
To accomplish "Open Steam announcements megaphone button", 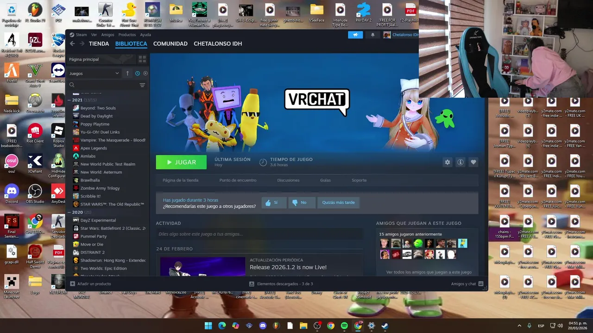I will (x=355, y=35).
